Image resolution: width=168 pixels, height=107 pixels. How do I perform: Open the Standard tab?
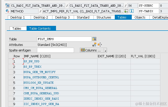tap(83, 17)
